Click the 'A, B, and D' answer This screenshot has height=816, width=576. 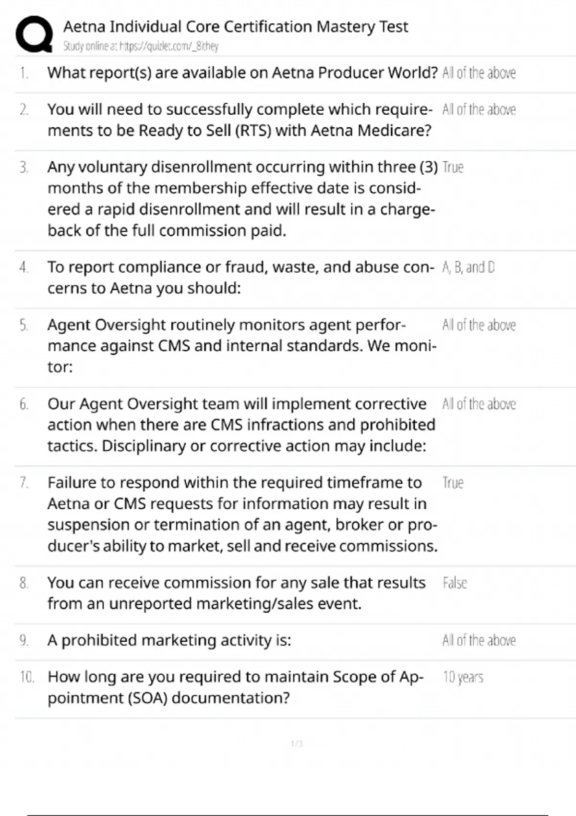pos(468,267)
